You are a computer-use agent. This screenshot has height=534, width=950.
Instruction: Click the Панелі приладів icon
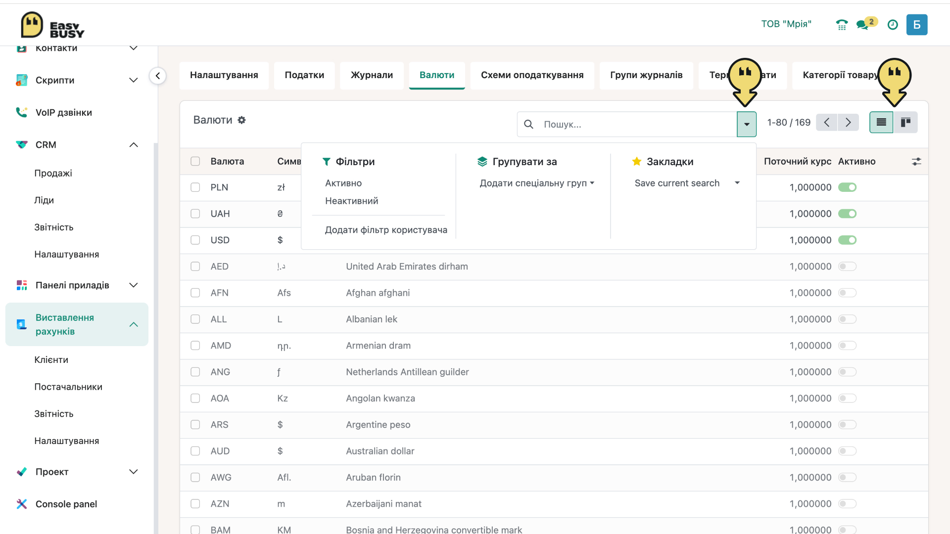[22, 285]
